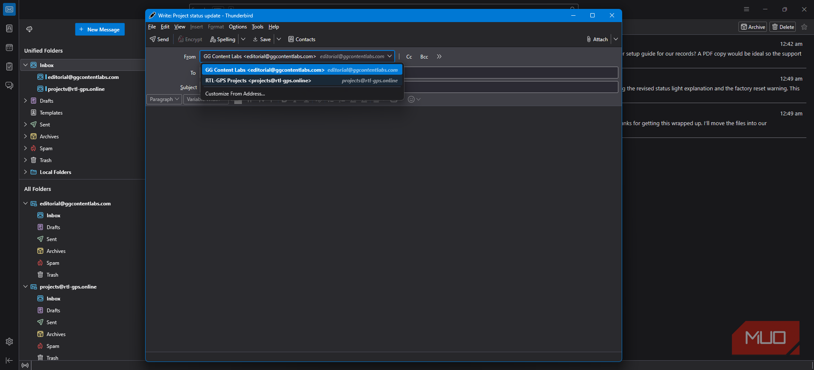Viewport: 814px width, 370px height.
Task: Open Archives under the projects@rtl-gps.online account
Action: (56, 334)
